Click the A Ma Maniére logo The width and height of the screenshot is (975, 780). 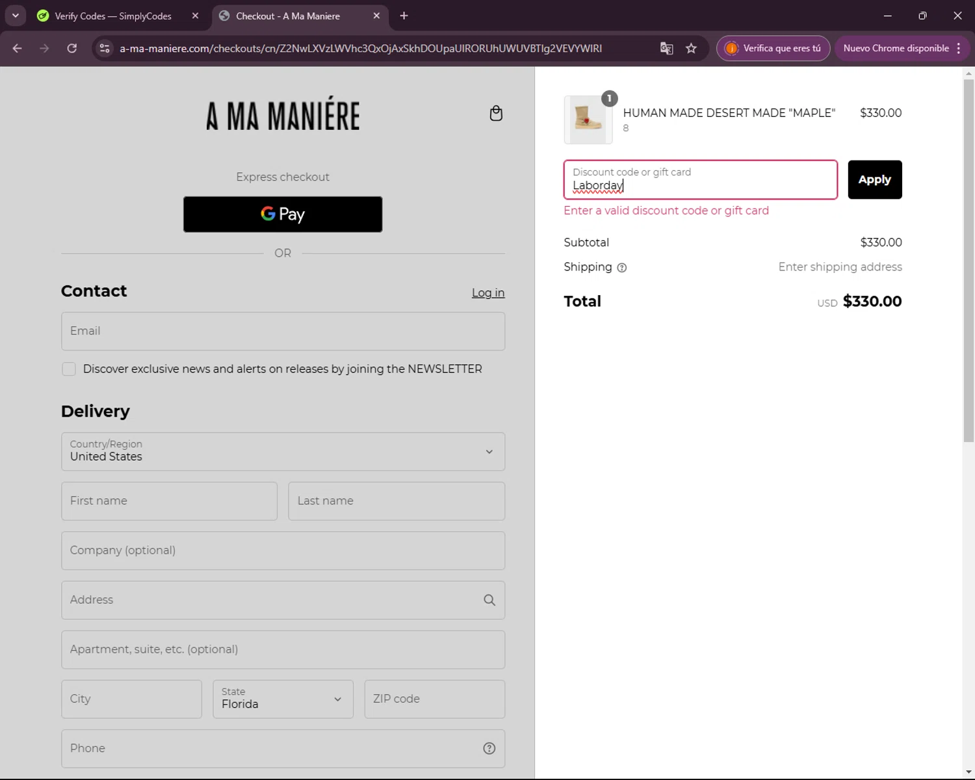click(283, 114)
